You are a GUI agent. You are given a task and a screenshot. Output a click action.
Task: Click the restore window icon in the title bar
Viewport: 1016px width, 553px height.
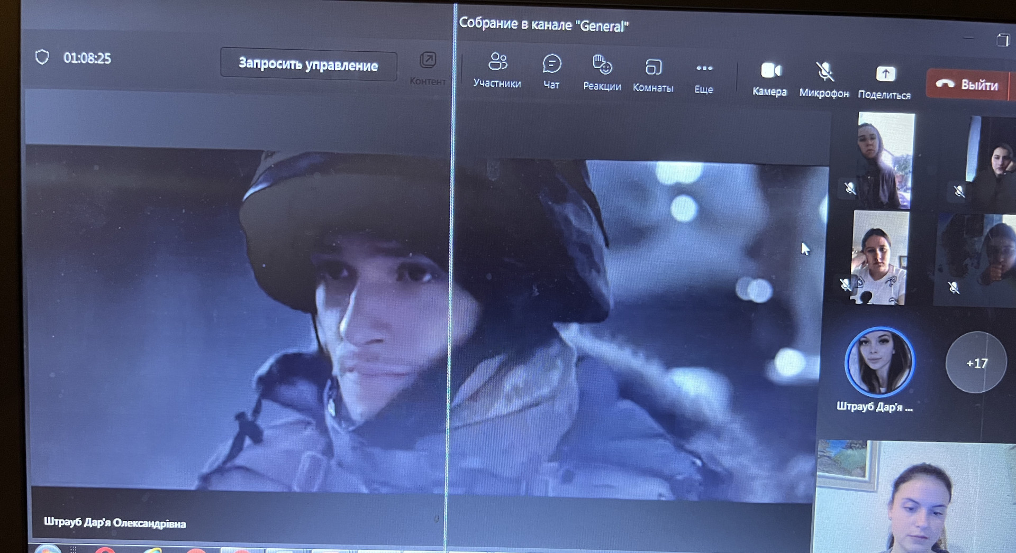pos(1002,40)
